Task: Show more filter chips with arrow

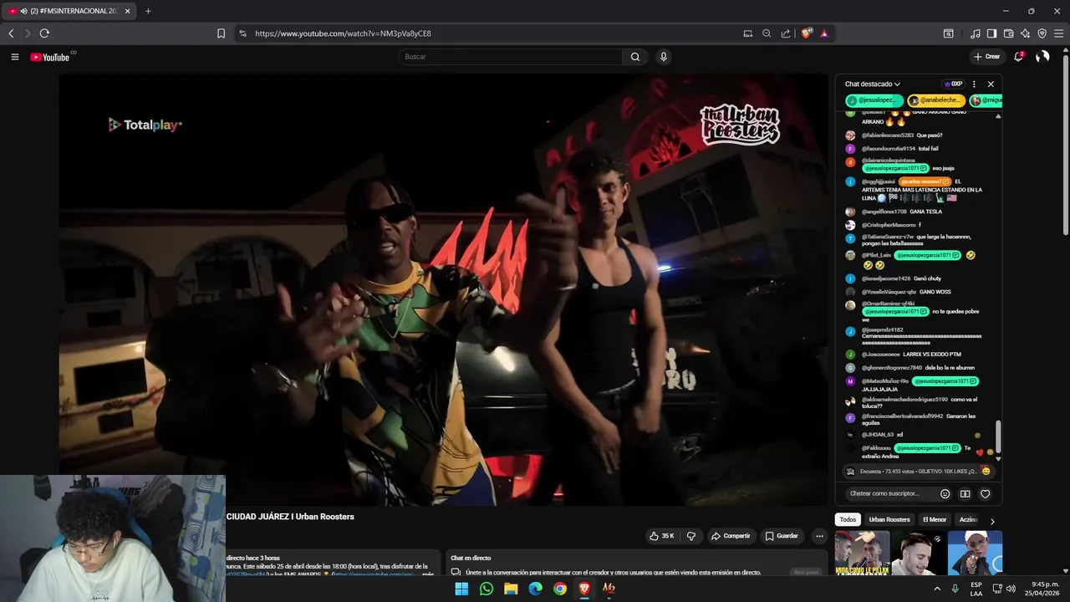Action: (x=992, y=521)
